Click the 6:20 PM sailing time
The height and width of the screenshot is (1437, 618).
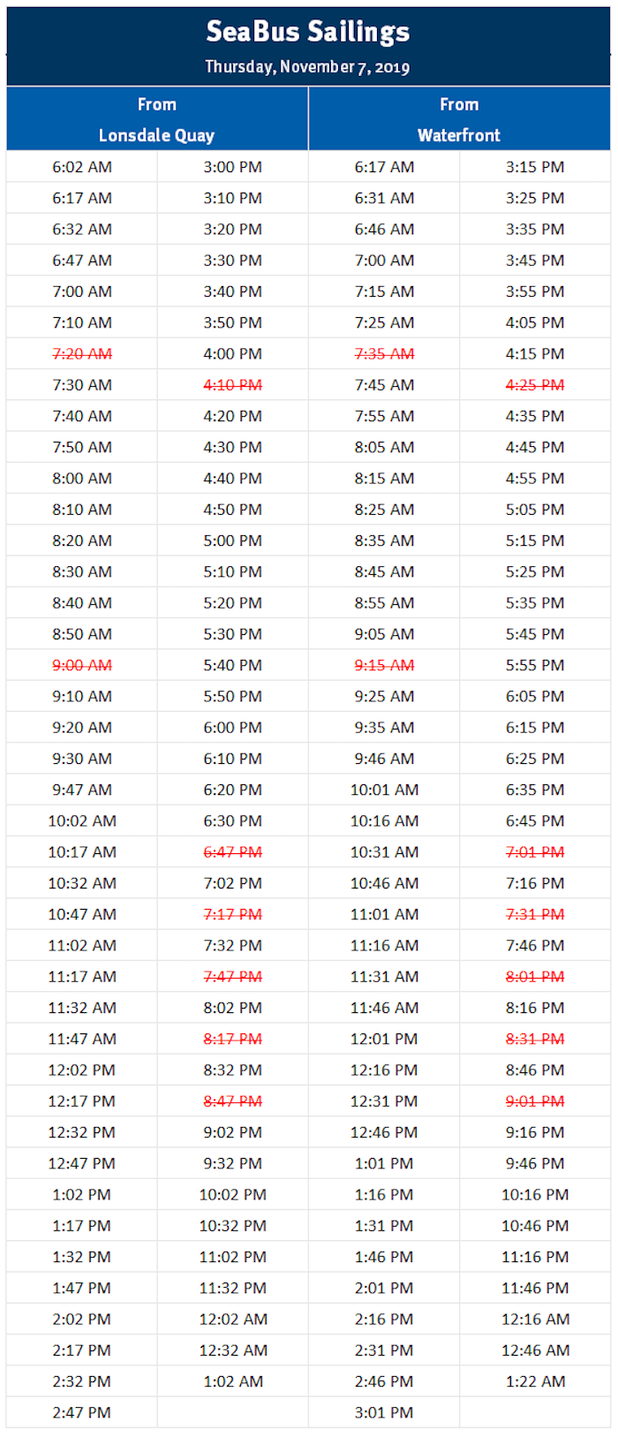[233, 790]
